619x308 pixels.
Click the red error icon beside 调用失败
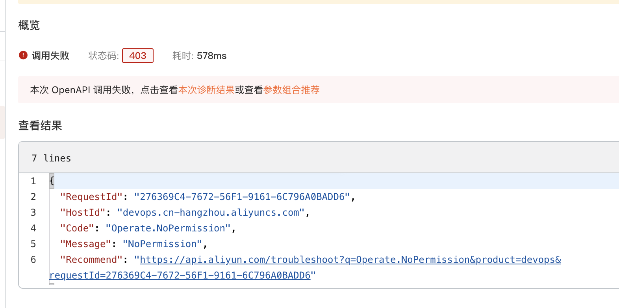coord(23,55)
